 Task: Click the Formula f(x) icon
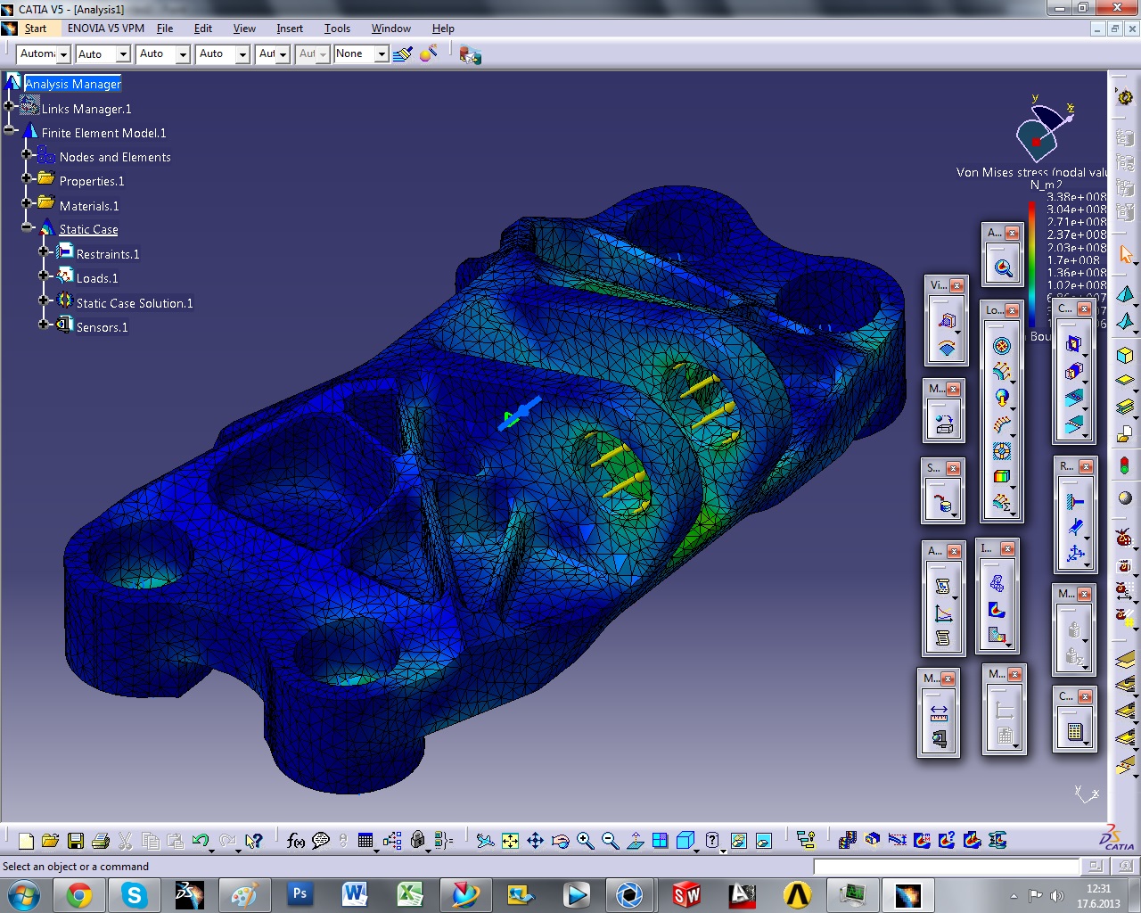(x=296, y=840)
